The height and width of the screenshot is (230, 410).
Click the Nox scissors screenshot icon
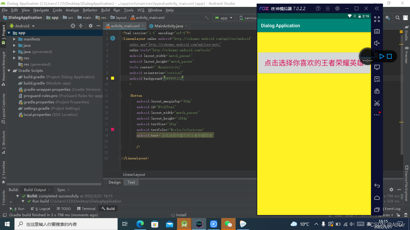[377, 103]
